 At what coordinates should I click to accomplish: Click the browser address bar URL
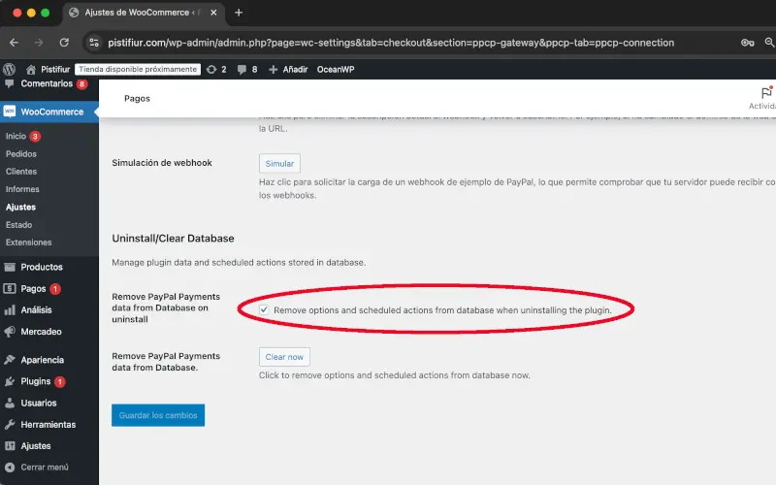tap(391, 43)
